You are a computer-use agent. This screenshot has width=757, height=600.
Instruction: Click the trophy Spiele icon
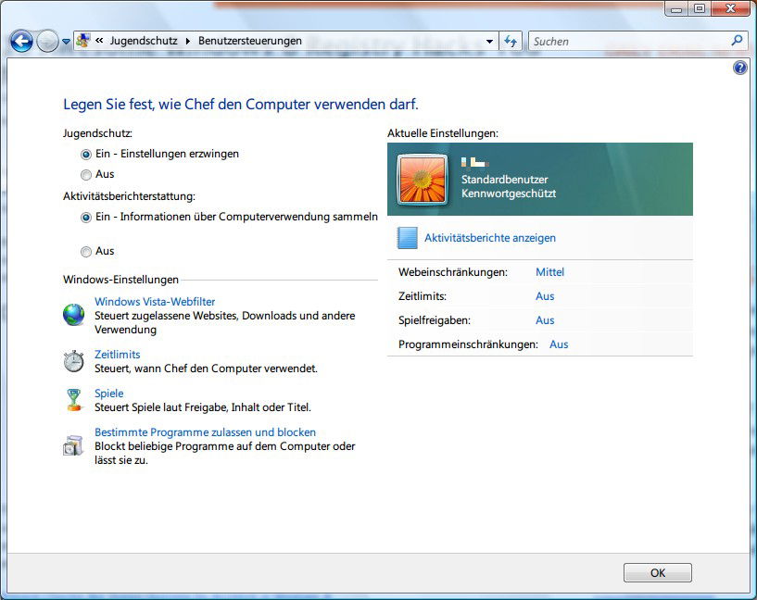pos(74,399)
